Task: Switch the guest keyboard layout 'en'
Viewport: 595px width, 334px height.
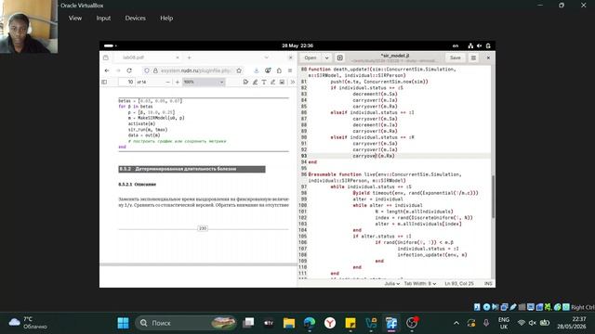Action: click(456, 45)
